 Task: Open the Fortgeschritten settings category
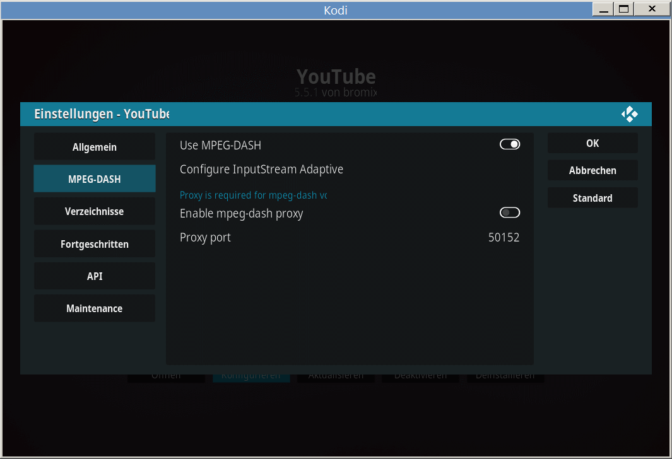coord(94,243)
